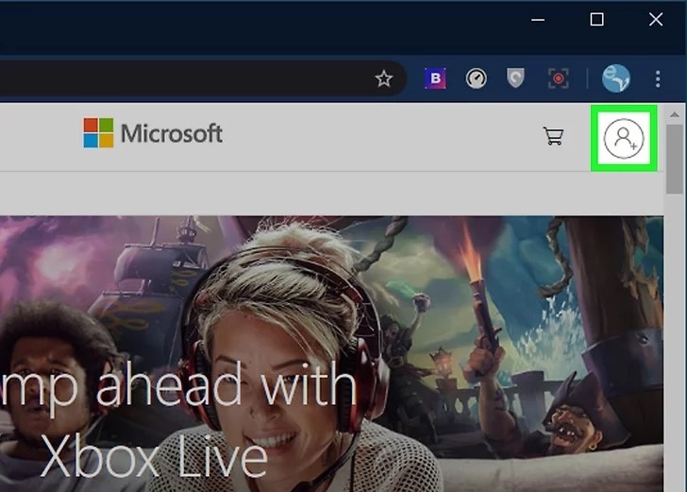The width and height of the screenshot is (687, 492).
Task: Maximize the browser window
Action: 596,20
